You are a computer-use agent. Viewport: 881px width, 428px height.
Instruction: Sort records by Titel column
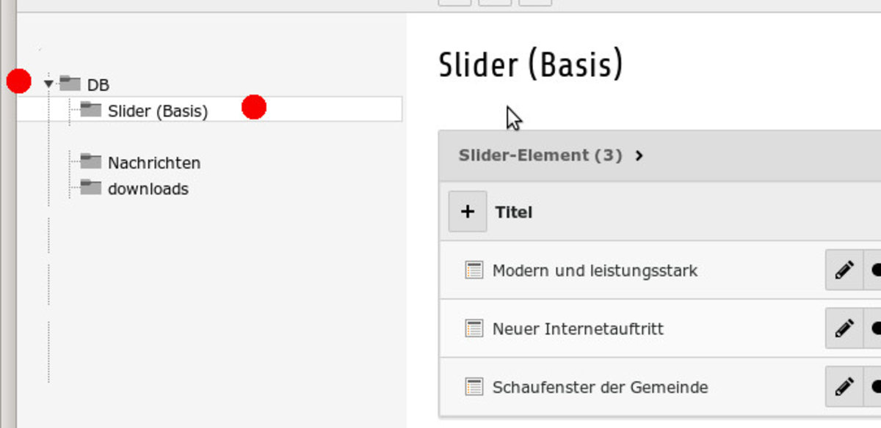[514, 213]
